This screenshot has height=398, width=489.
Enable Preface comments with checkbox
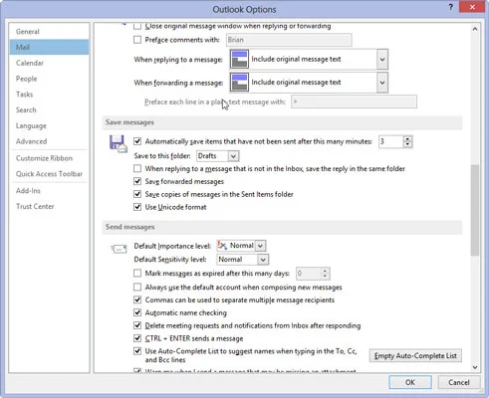coord(137,40)
